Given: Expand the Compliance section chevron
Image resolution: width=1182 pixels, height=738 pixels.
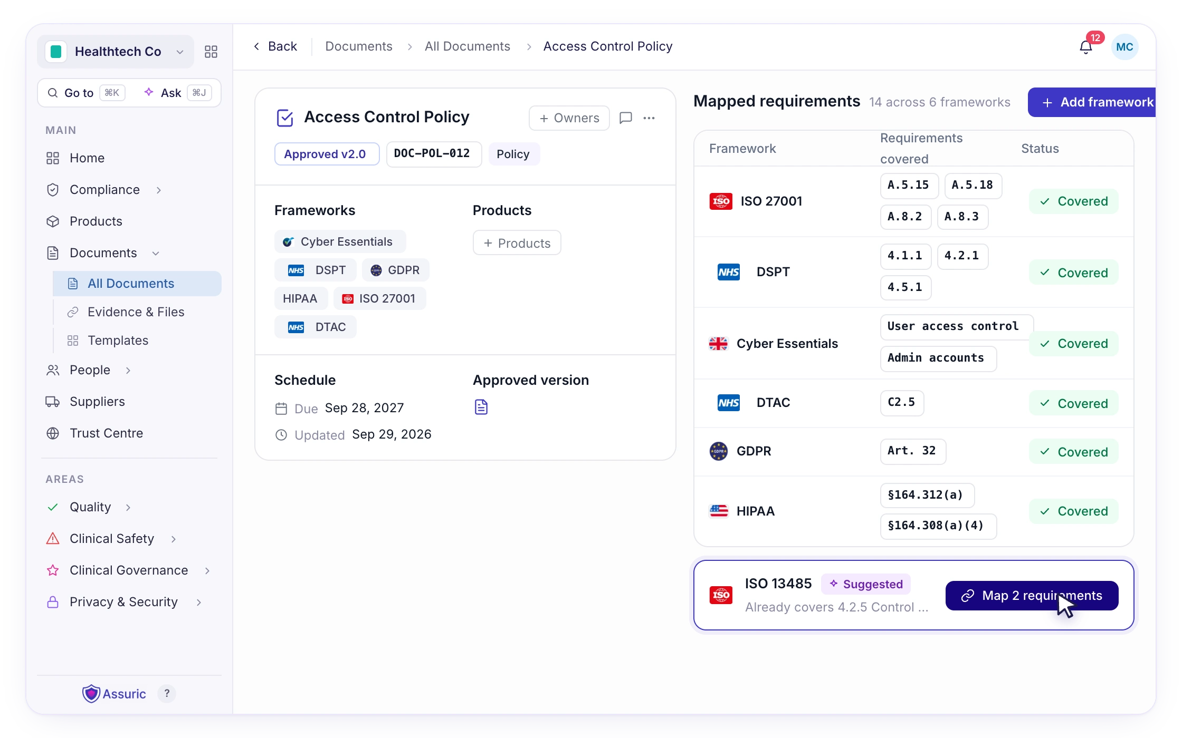Looking at the screenshot, I should coord(159,190).
